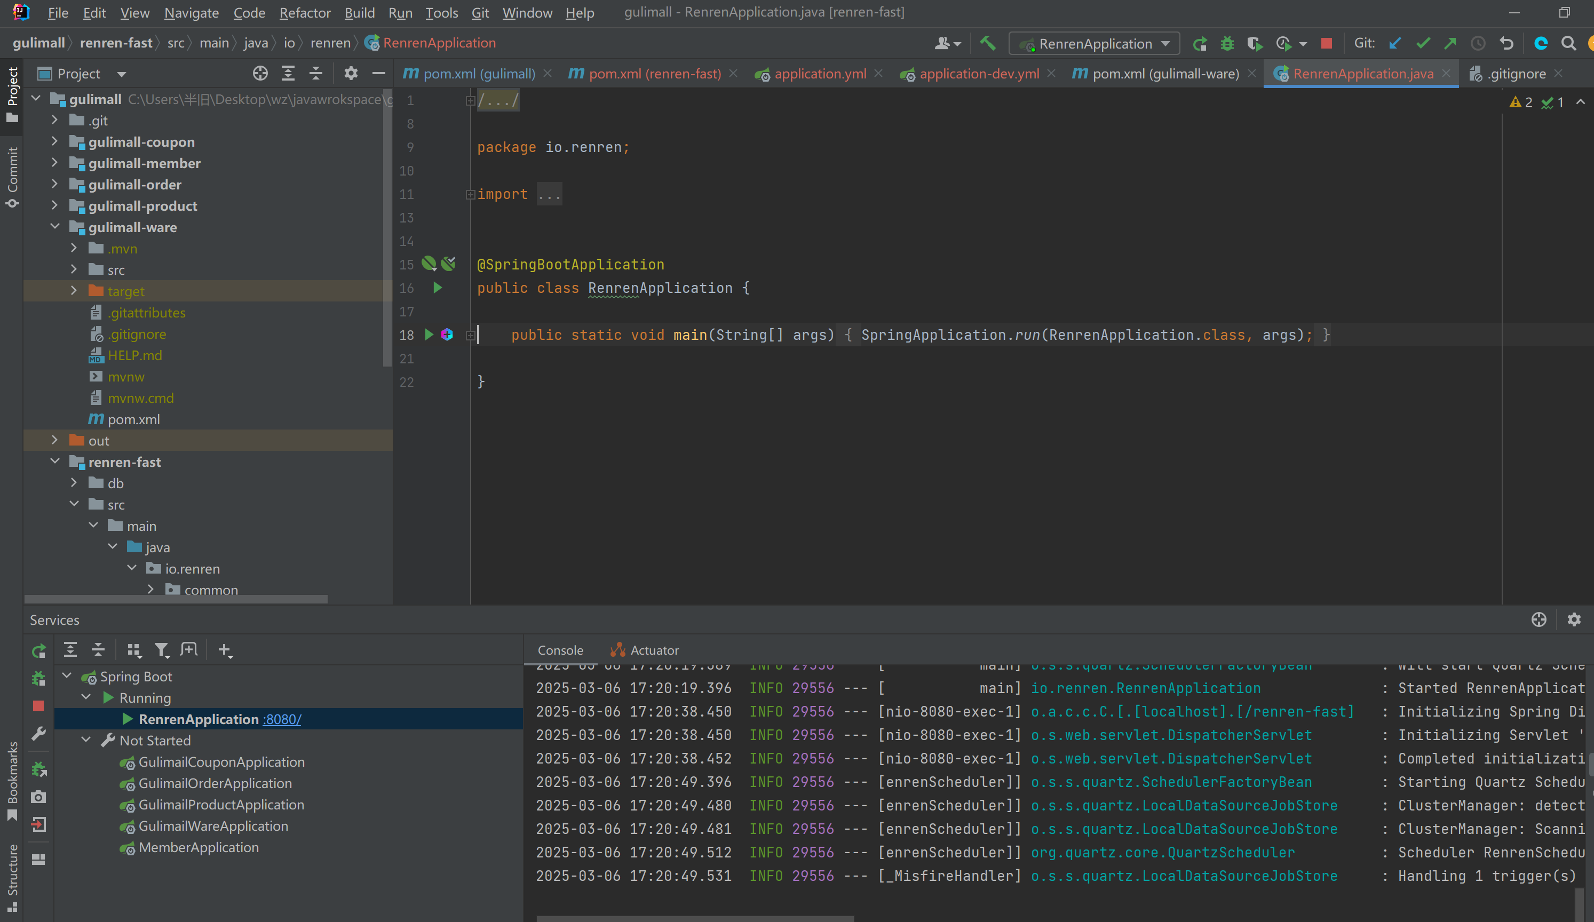Open Search Everywhere magnifier icon
This screenshot has height=922, width=1594.
click(1568, 43)
